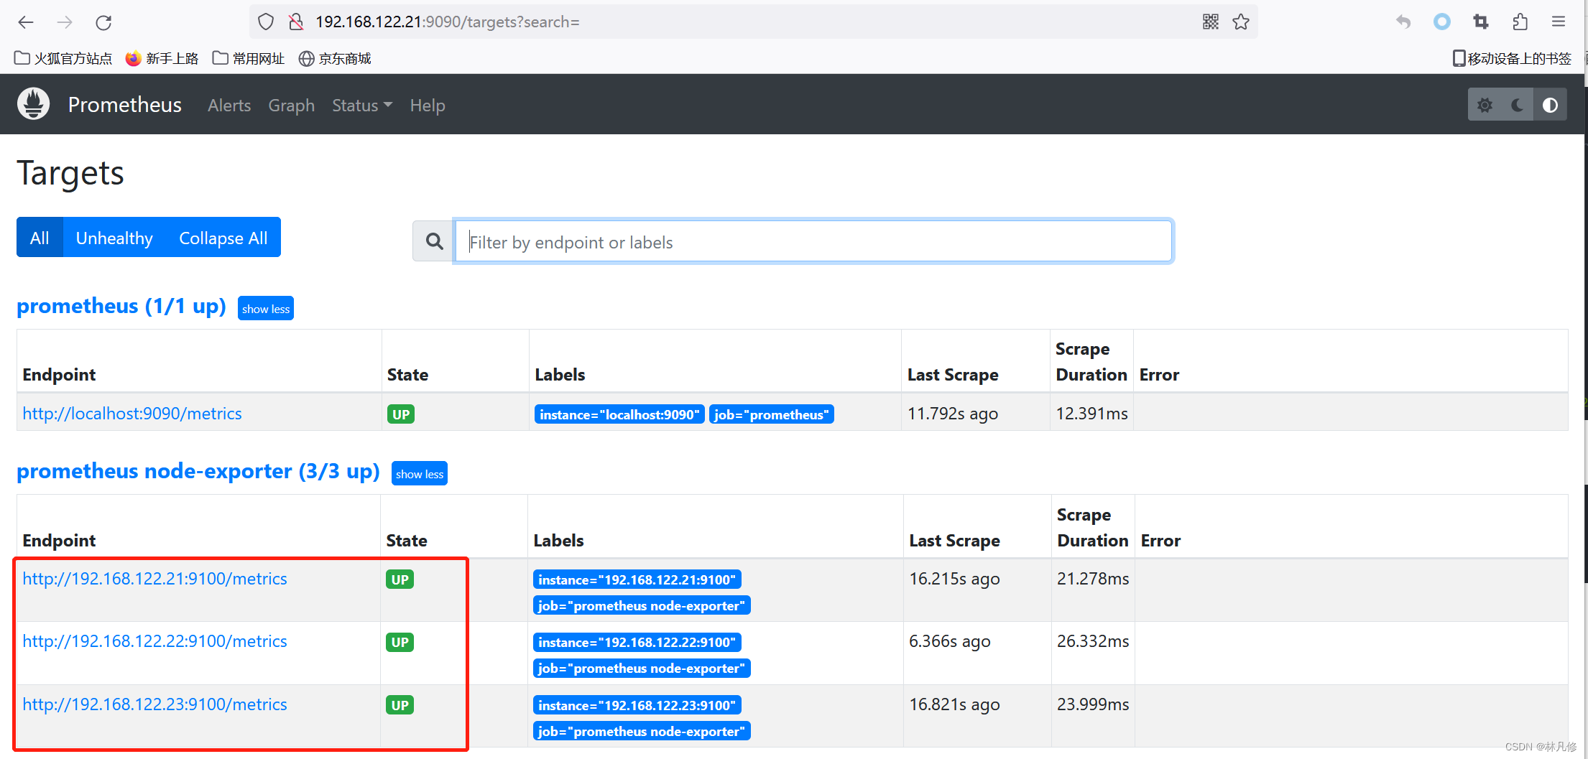The height and width of the screenshot is (759, 1588).
Task: Switch to light theme with sun icon
Action: 1485,106
